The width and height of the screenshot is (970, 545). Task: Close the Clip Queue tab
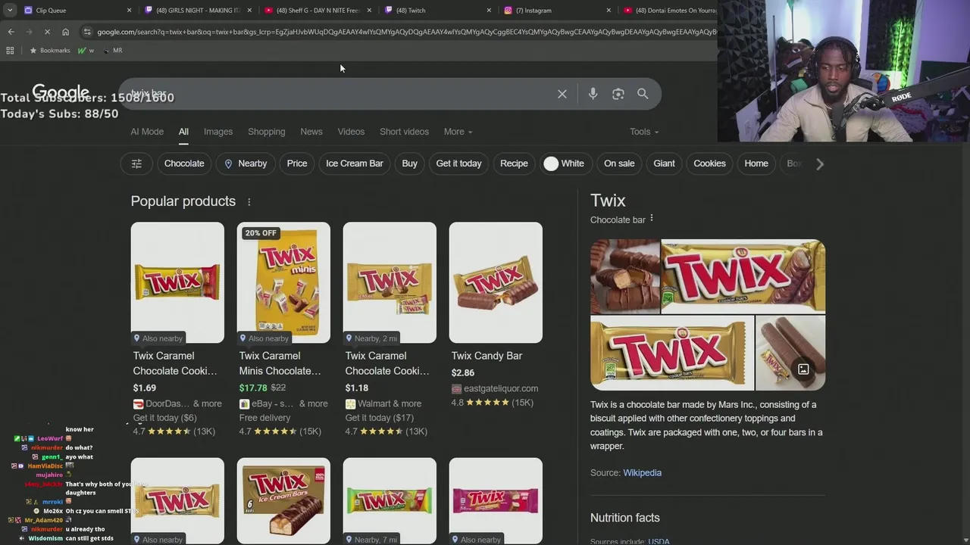[x=129, y=11]
